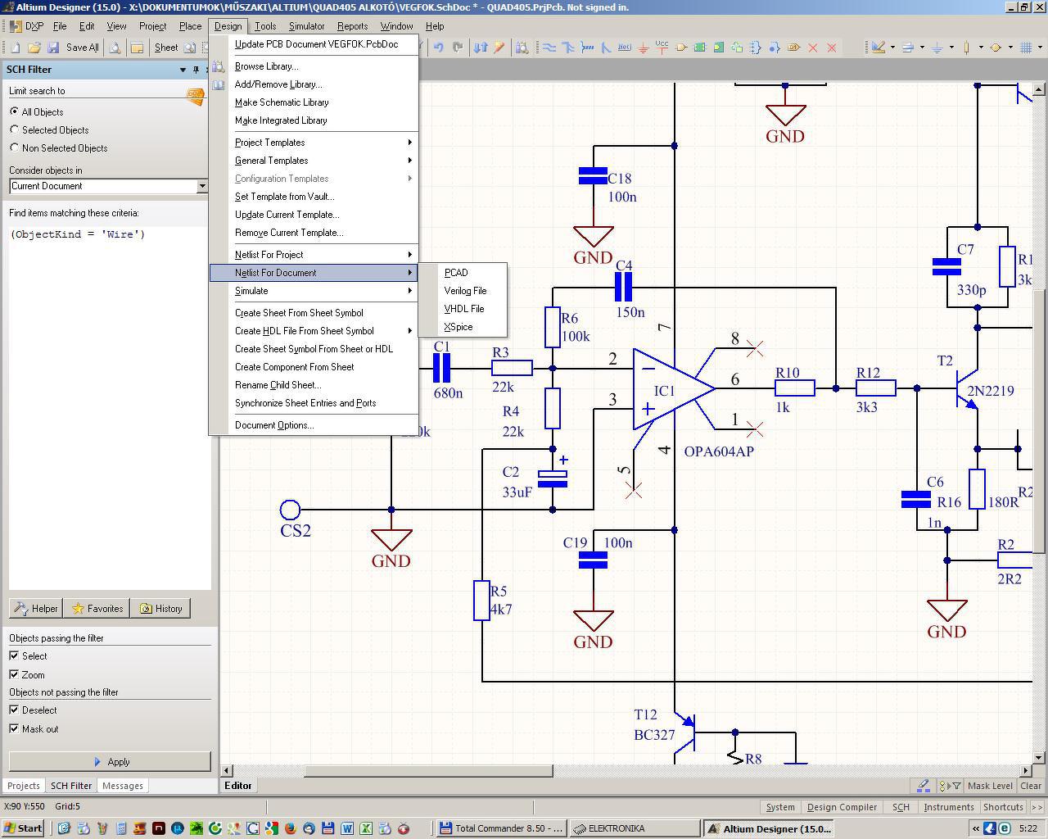Click the Open folder toolbar icon
The height and width of the screenshot is (839, 1048).
click(34, 48)
